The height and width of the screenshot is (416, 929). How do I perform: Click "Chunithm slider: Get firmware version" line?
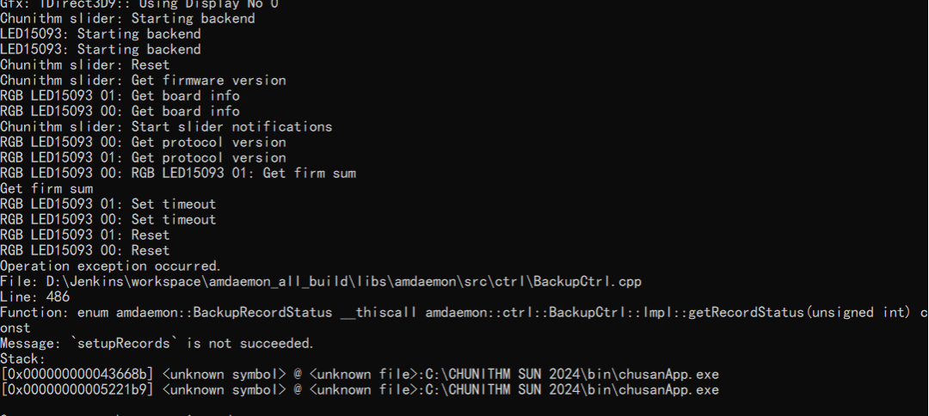(x=143, y=80)
